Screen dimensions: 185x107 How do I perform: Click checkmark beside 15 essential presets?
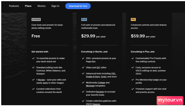pyautogui.click(x=33, y=58)
